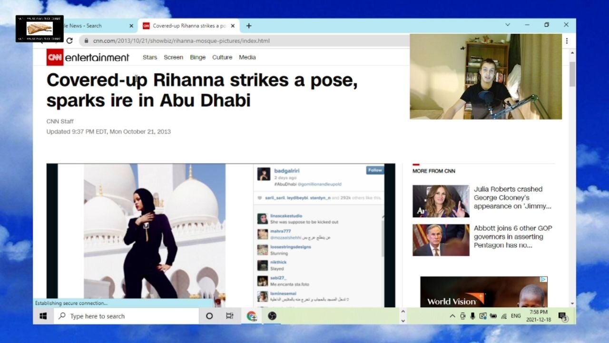Click the Abbott governor thumbnail image

click(x=441, y=240)
